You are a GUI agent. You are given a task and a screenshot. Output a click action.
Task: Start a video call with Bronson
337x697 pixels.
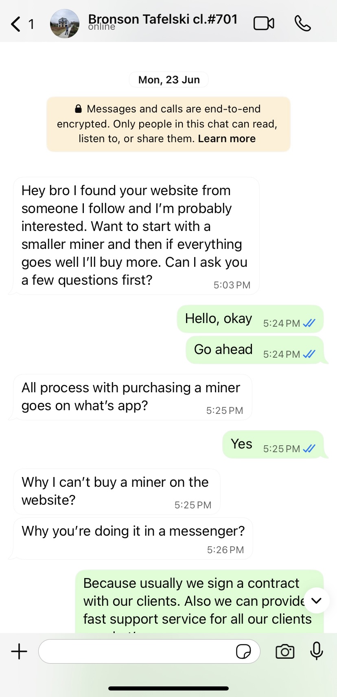[264, 24]
